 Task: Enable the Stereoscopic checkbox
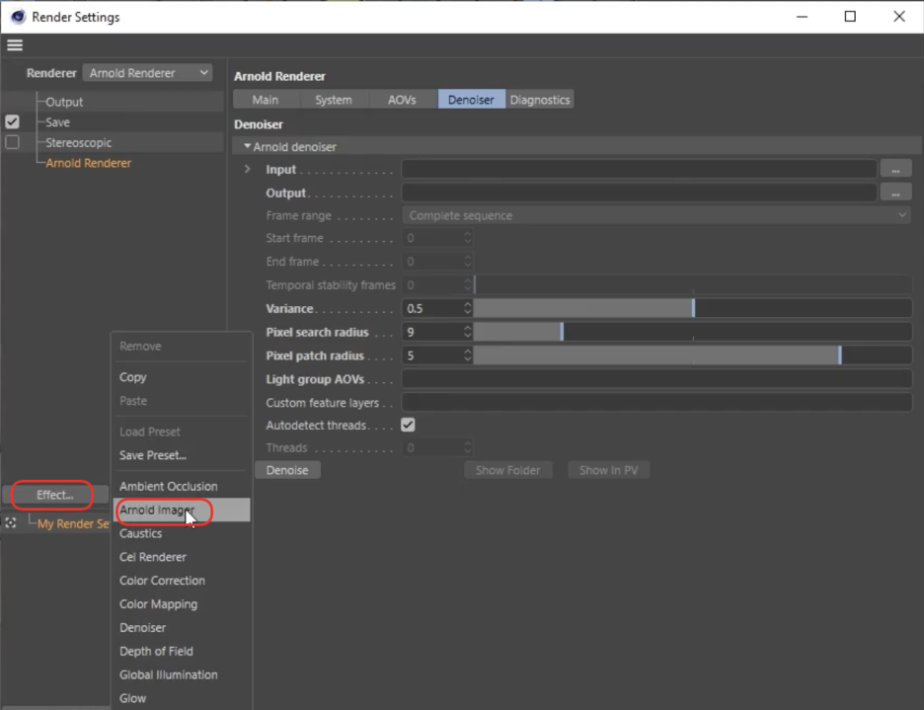(12, 142)
